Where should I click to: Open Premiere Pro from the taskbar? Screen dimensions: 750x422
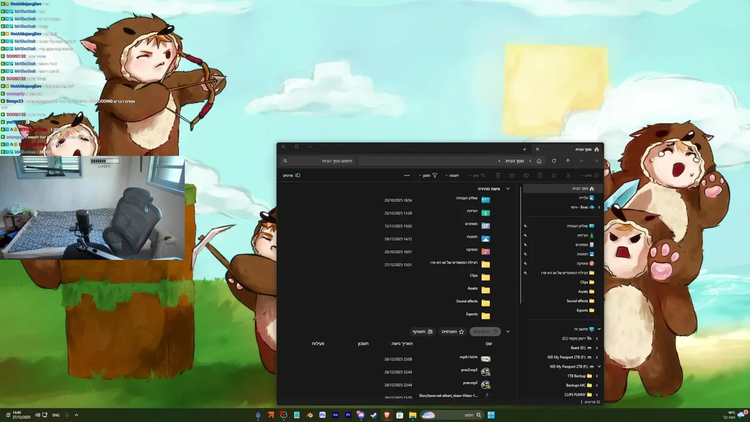coord(348,415)
